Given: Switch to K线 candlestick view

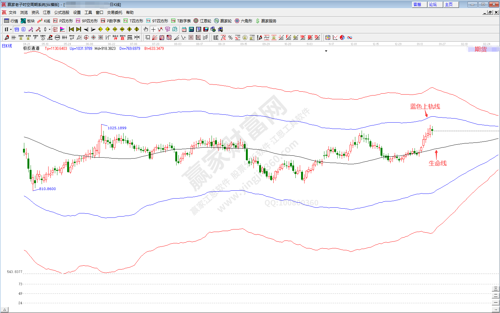Looking at the screenshot, I should (x=44, y=21).
